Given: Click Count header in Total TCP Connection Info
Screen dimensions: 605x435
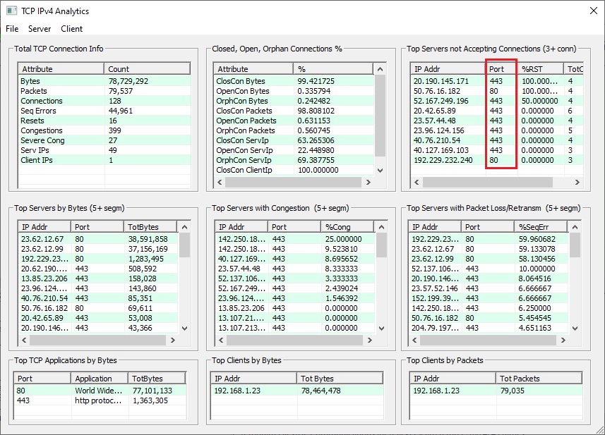Looking at the screenshot, I should click(x=148, y=69).
